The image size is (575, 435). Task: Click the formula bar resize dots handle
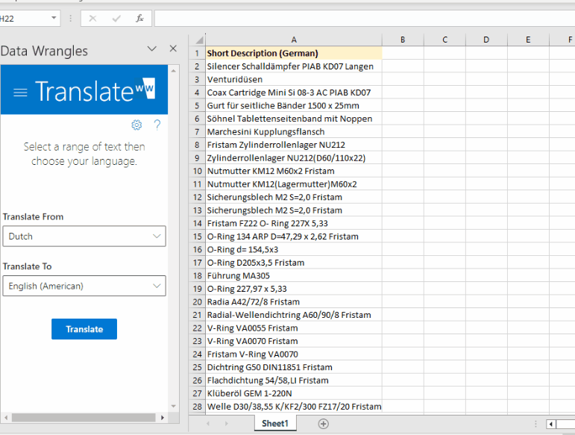pyautogui.click(x=70, y=19)
